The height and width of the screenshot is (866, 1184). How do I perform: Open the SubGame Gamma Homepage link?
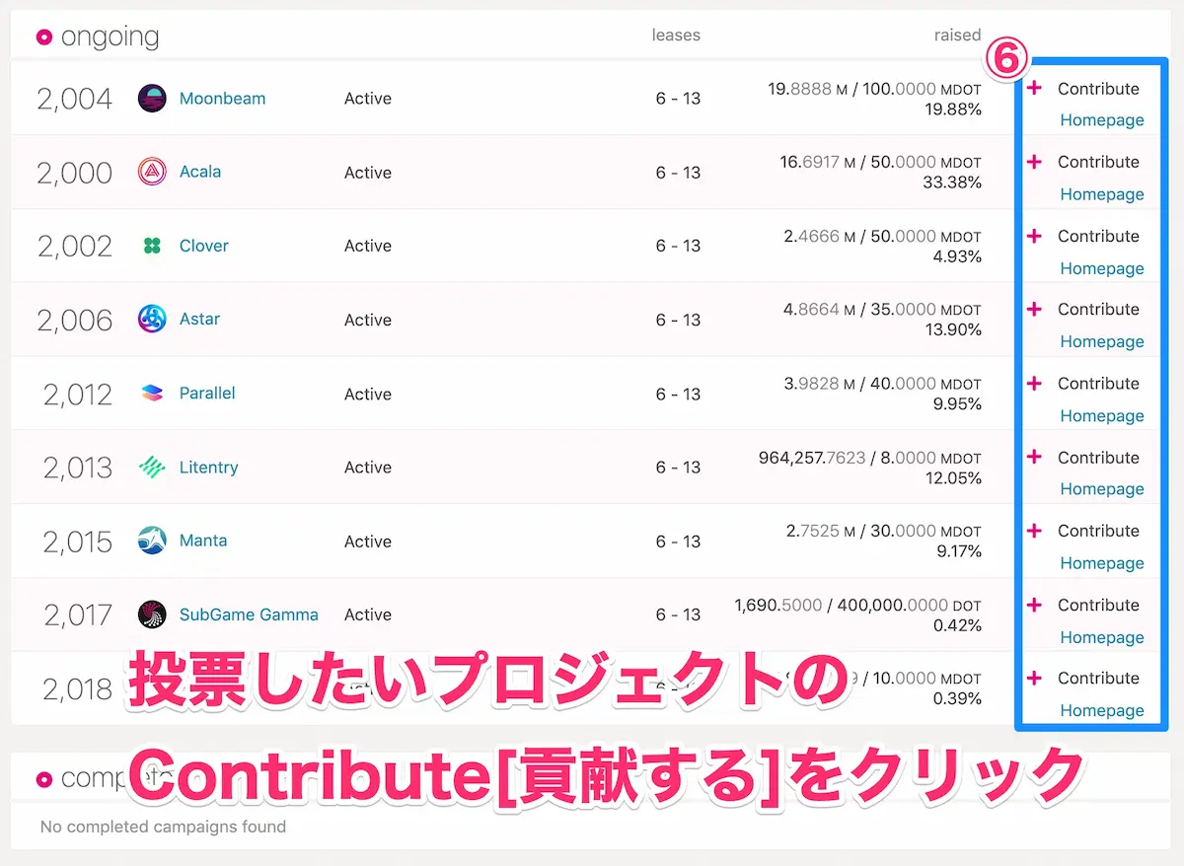click(1101, 637)
